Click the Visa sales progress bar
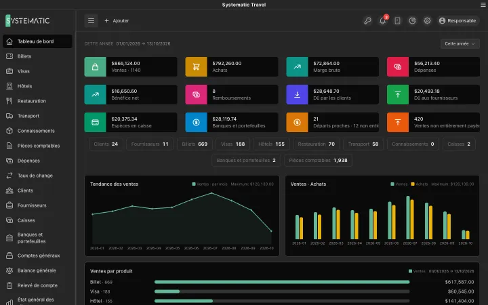The width and height of the screenshot is (488, 305). click(x=282, y=291)
